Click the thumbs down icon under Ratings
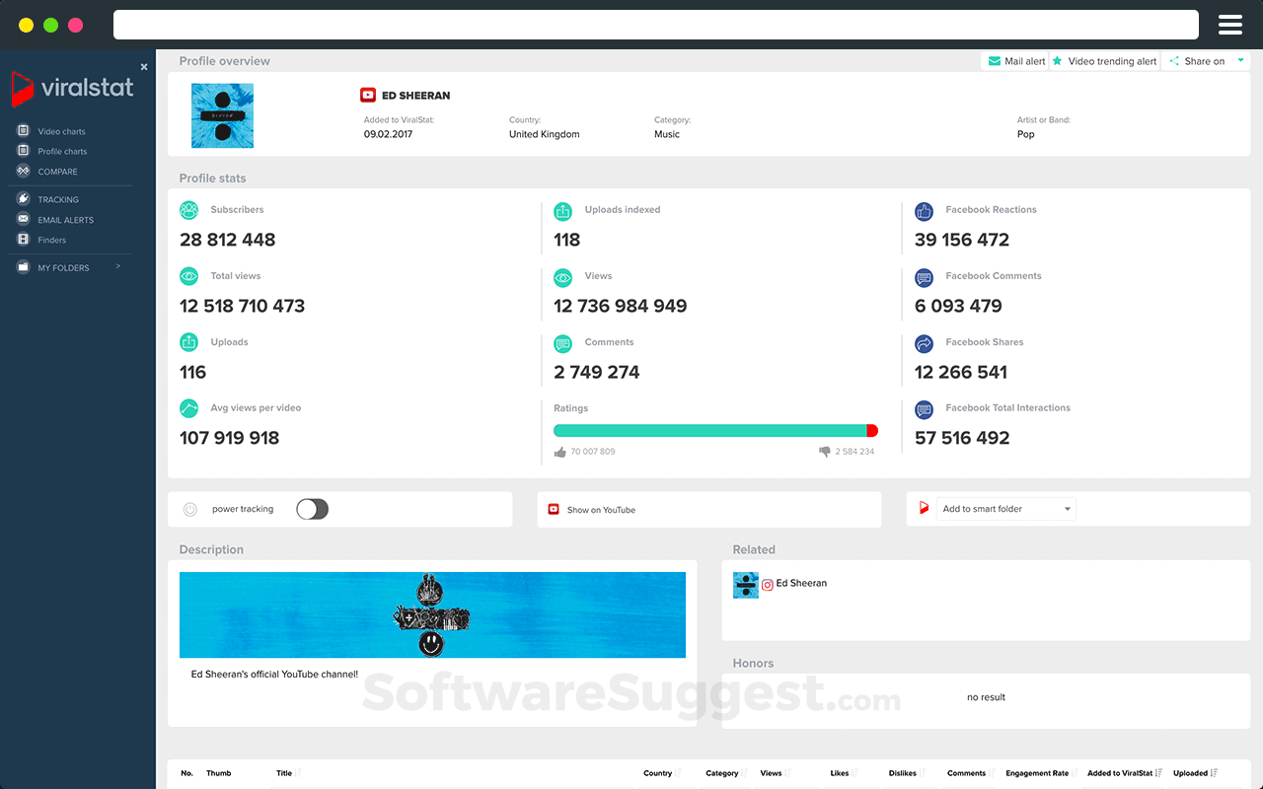This screenshot has width=1263, height=789. click(823, 450)
